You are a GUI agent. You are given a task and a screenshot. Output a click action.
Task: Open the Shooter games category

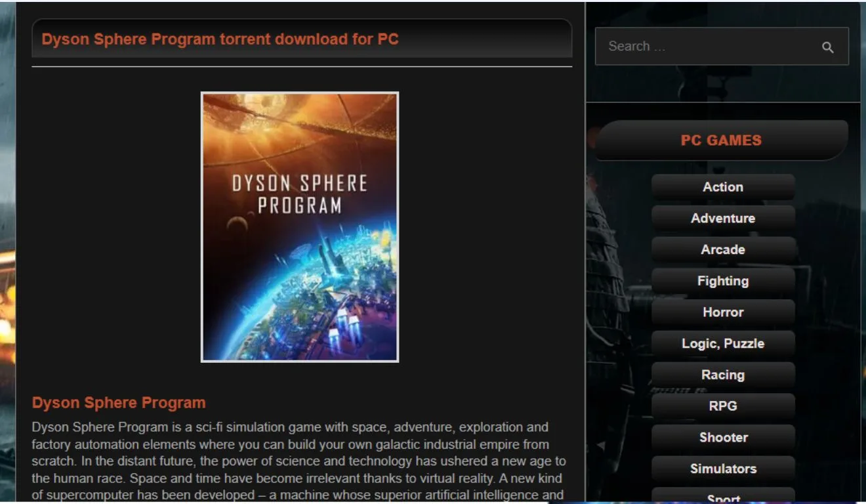coord(723,438)
